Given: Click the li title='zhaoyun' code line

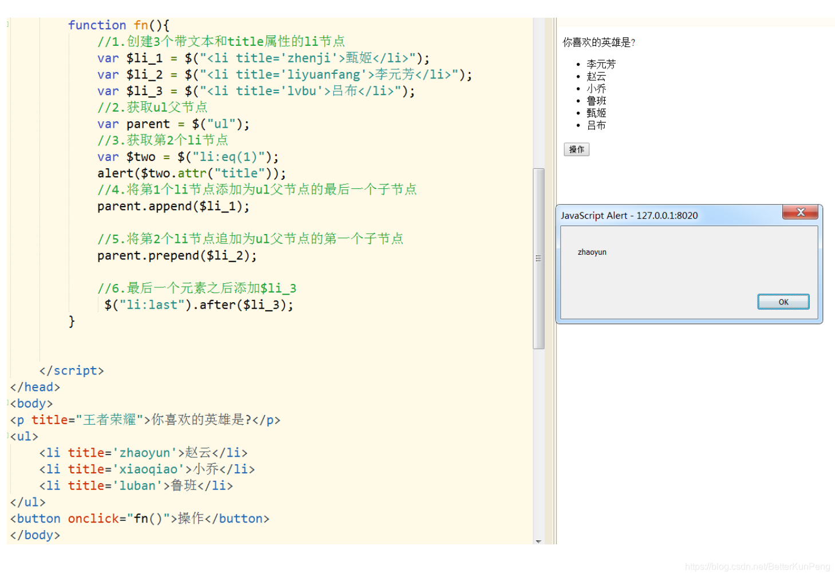Looking at the screenshot, I should click(x=143, y=453).
